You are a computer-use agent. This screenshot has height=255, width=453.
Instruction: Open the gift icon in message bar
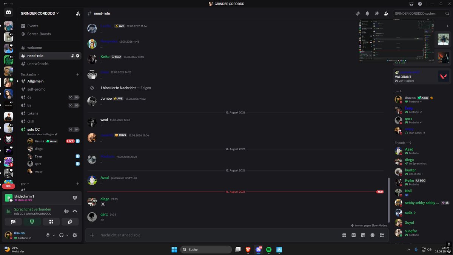(344, 235)
